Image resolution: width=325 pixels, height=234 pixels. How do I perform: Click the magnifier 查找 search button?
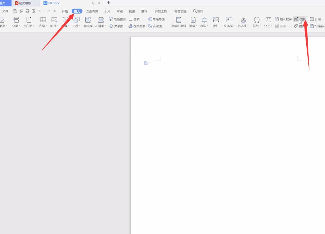[x=198, y=11]
